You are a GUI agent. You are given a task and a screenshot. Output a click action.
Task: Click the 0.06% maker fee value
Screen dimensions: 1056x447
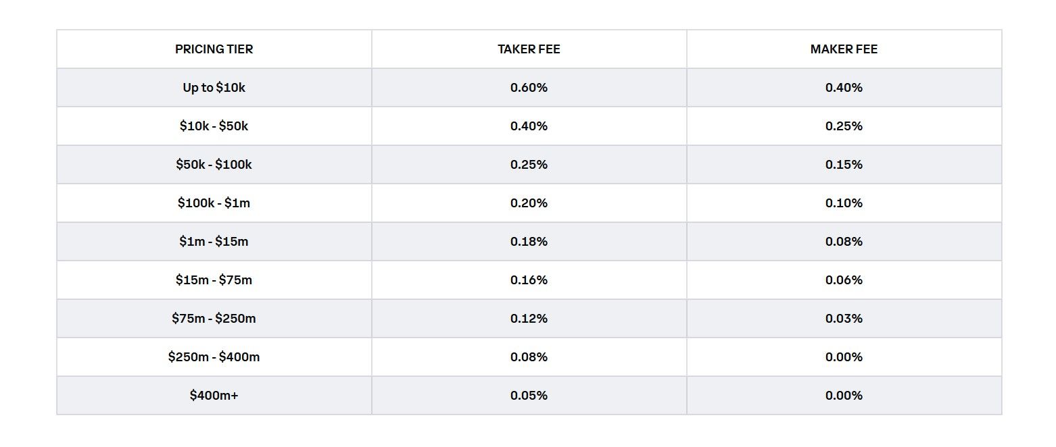pyautogui.click(x=844, y=280)
